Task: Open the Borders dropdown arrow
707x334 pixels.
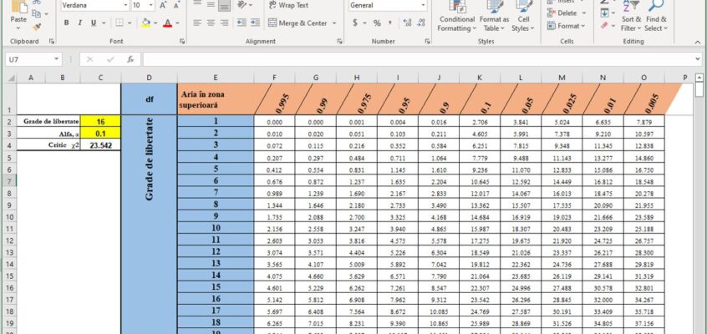Action: (x=130, y=23)
